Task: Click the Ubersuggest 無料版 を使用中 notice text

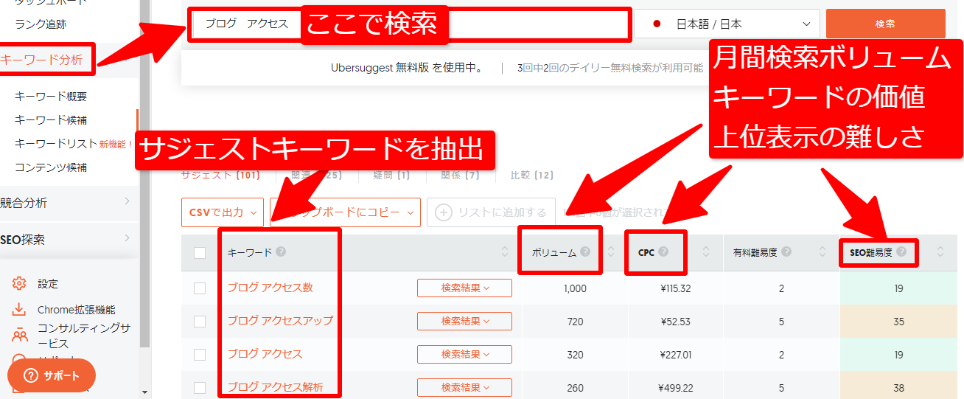Action: pyautogui.click(x=407, y=68)
